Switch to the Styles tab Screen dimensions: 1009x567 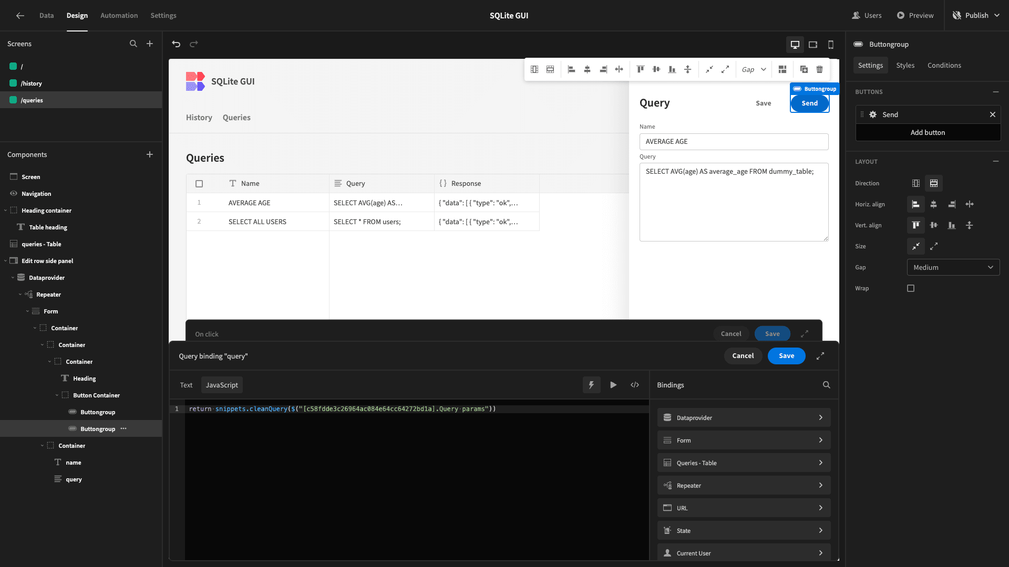click(905, 65)
